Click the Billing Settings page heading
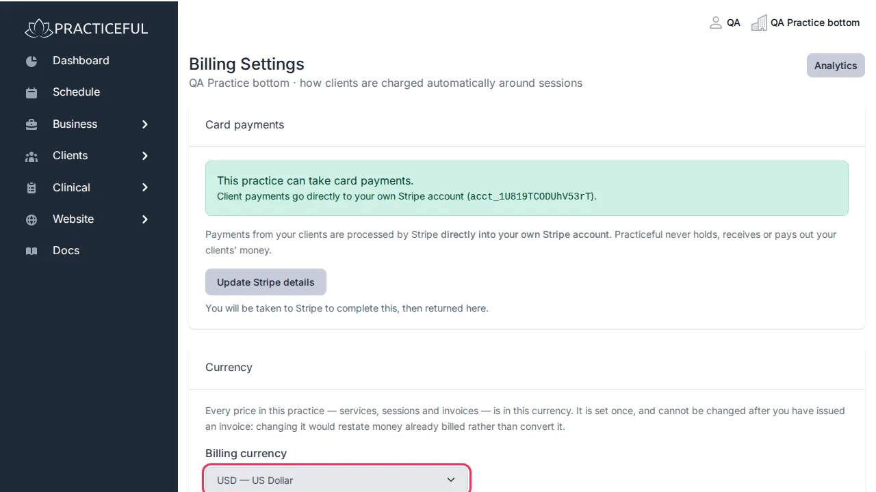 pyautogui.click(x=246, y=64)
